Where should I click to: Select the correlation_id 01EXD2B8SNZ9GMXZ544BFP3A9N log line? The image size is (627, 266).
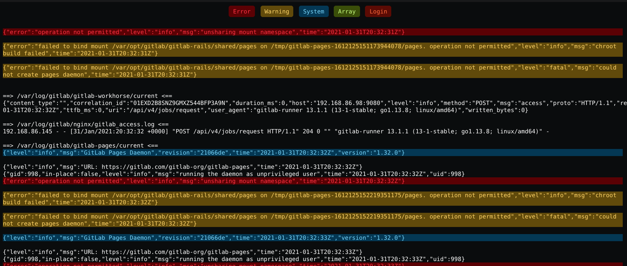pos(315,106)
